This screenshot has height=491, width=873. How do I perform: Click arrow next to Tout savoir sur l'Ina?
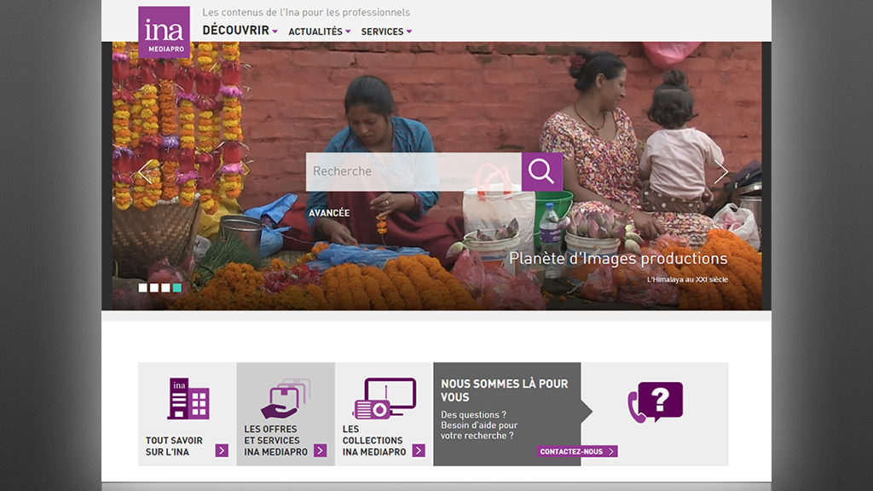[x=222, y=451]
